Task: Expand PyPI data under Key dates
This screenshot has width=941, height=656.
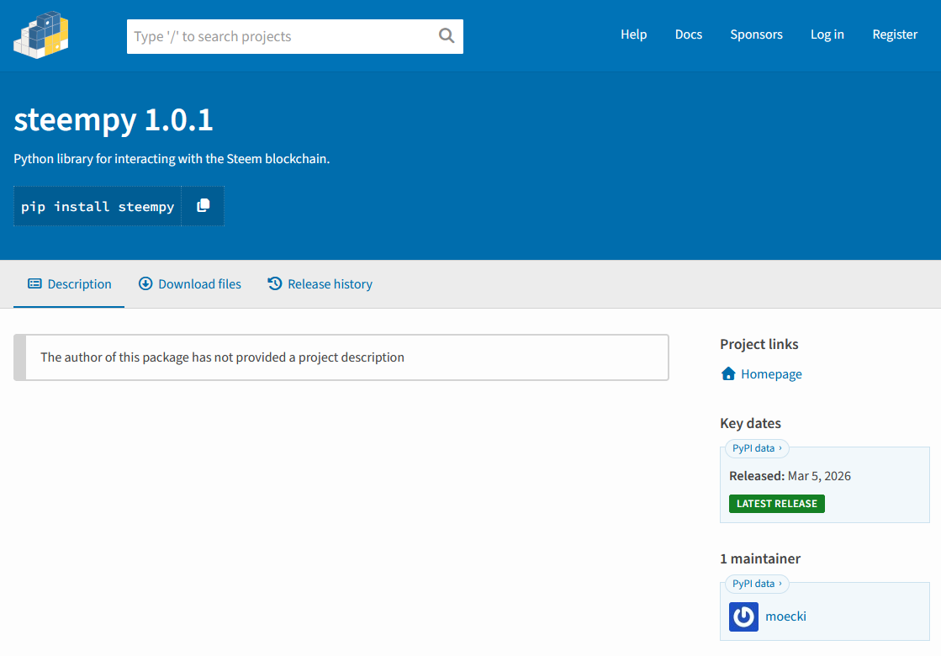Action: tap(757, 448)
